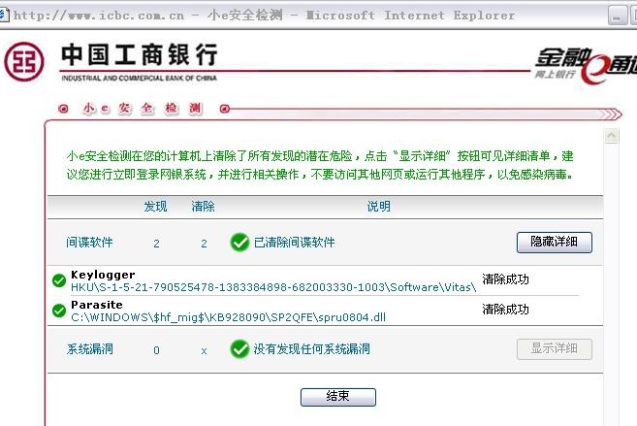Screen dimensions: 637x426
Task: Click the 清除 column header
Action: (x=204, y=206)
